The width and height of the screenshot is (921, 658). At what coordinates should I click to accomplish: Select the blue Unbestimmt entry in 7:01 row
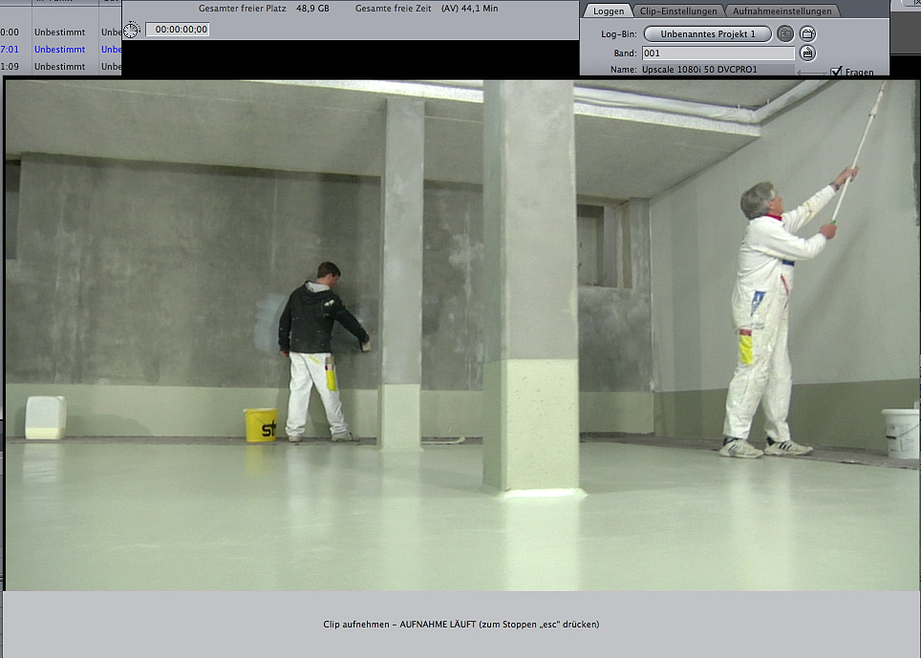[x=59, y=49]
